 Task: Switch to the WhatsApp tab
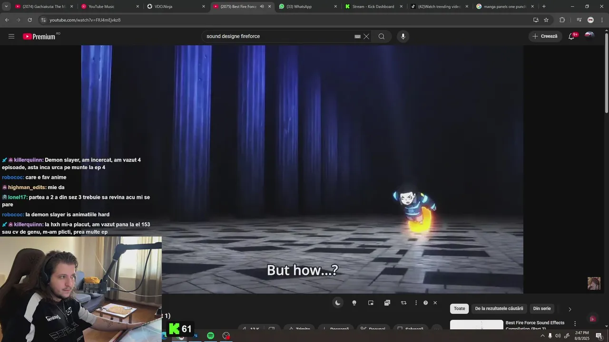tap(308, 7)
